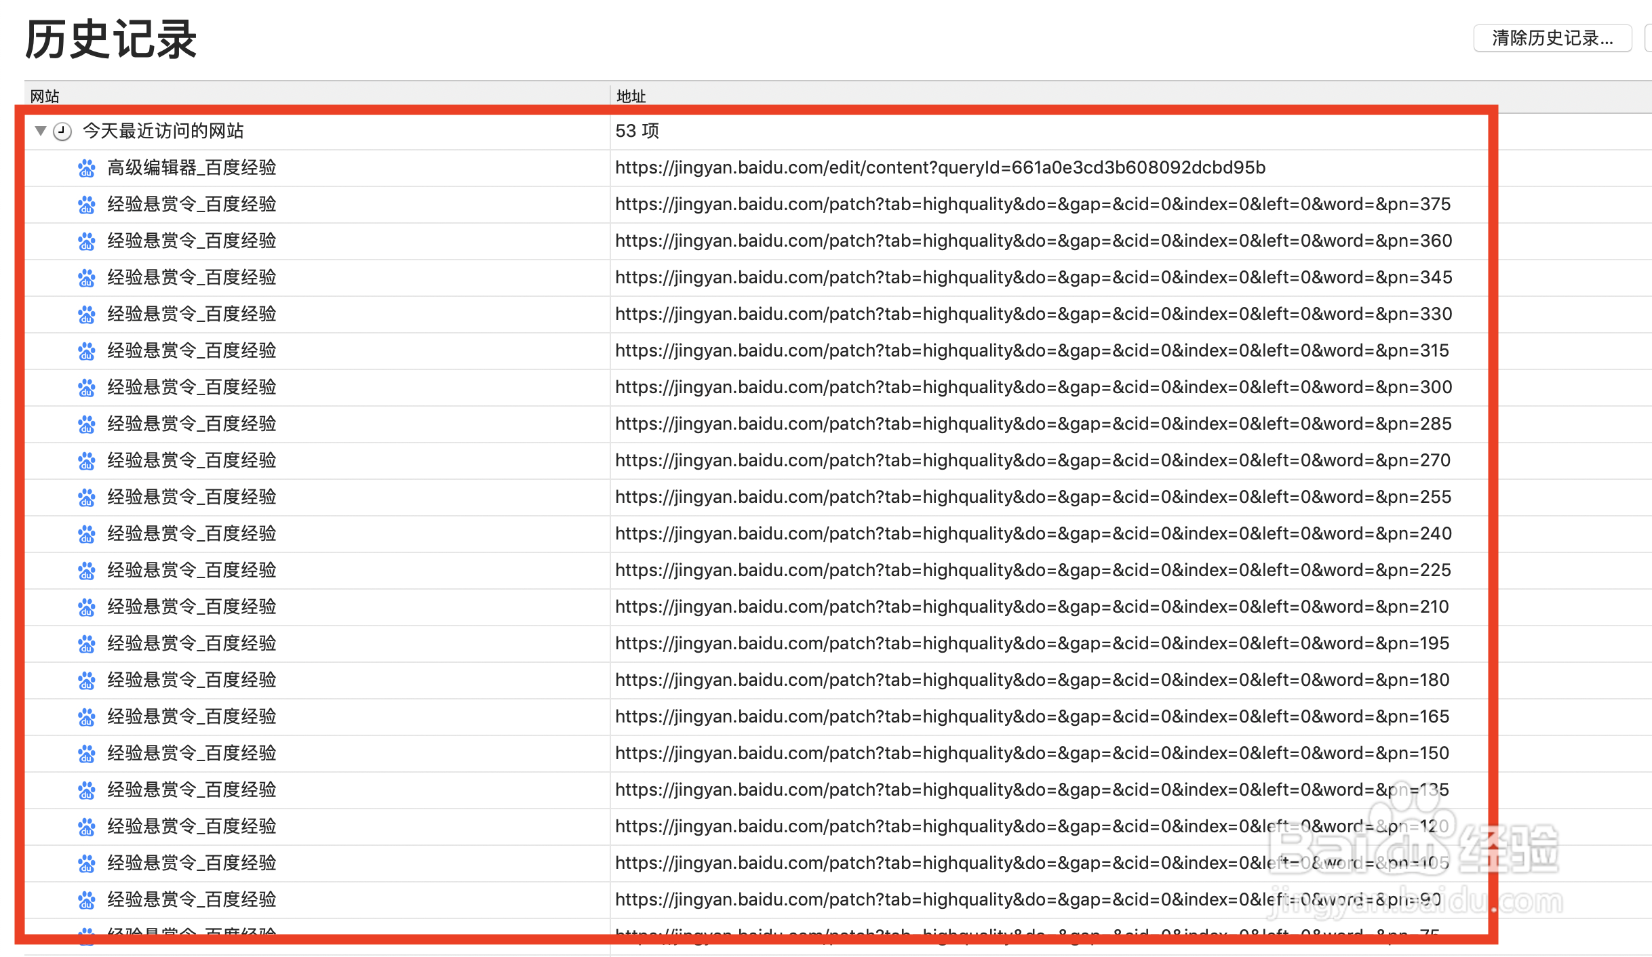Click Baidu paw icon of the pn=240 row

[86, 534]
